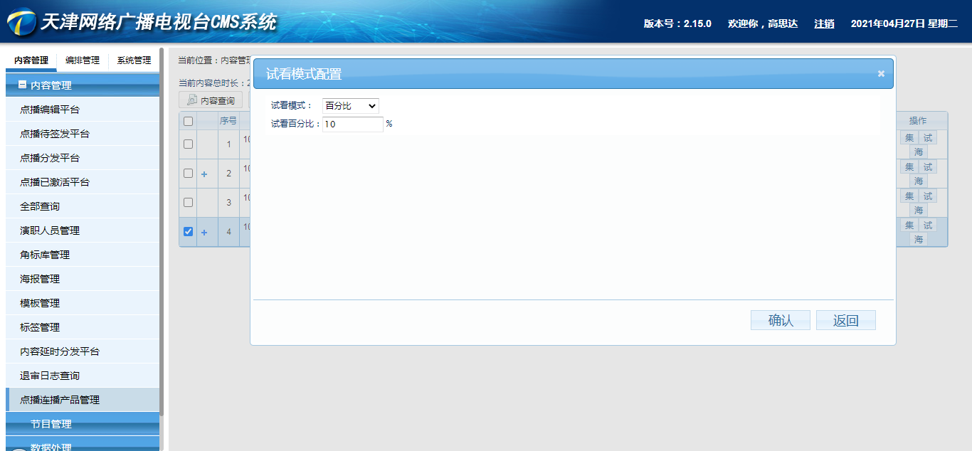Switch to the 内容管理 tab
Image resolution: width=972 pixels, height=451 pixels.
[x=31, y=60]
